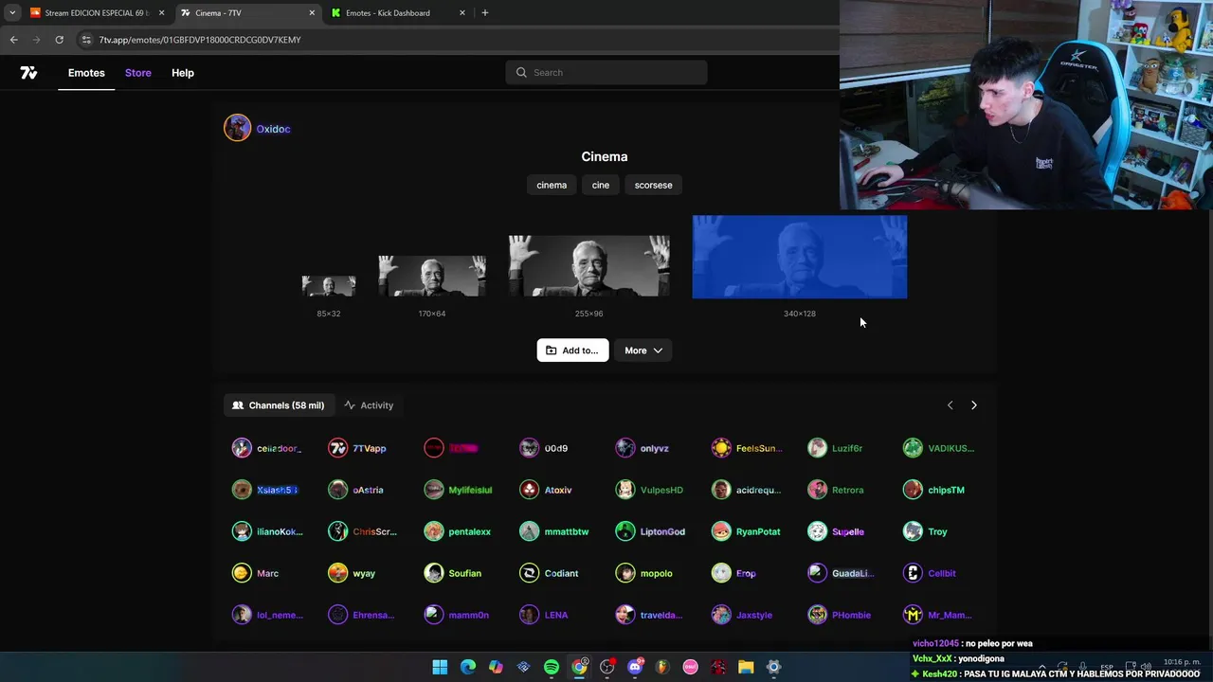Viewport: 1213px width, 682px height.
Task: Open Microsoft Edge from the taskbar
Action: point(468,667)
